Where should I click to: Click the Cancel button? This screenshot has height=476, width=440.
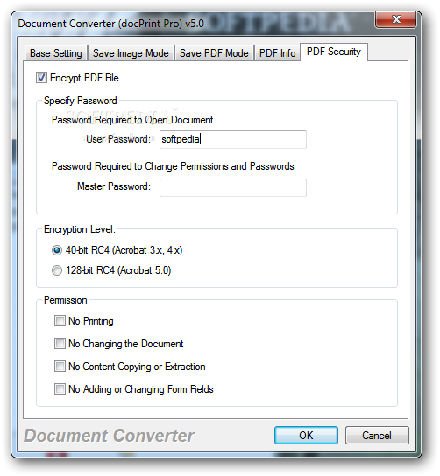coord(377,436)
